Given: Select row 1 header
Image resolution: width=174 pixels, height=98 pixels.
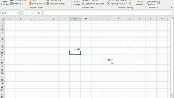Looking at the screenshot, I should 2,22.
